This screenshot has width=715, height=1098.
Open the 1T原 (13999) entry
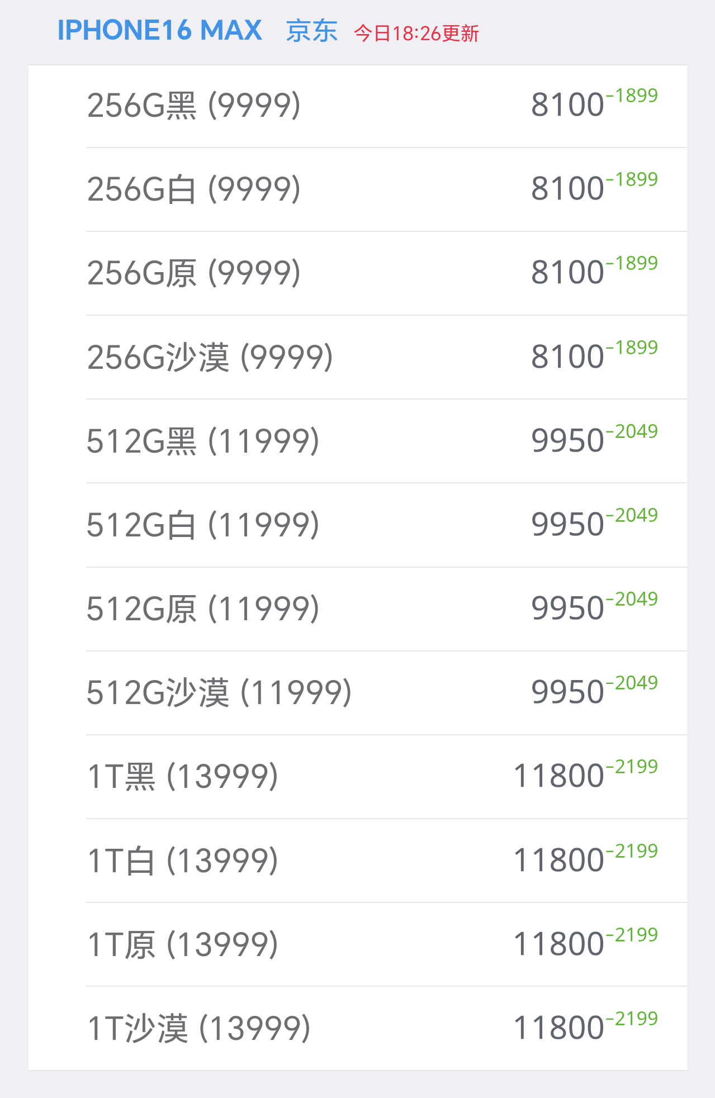tap(182, 944)
